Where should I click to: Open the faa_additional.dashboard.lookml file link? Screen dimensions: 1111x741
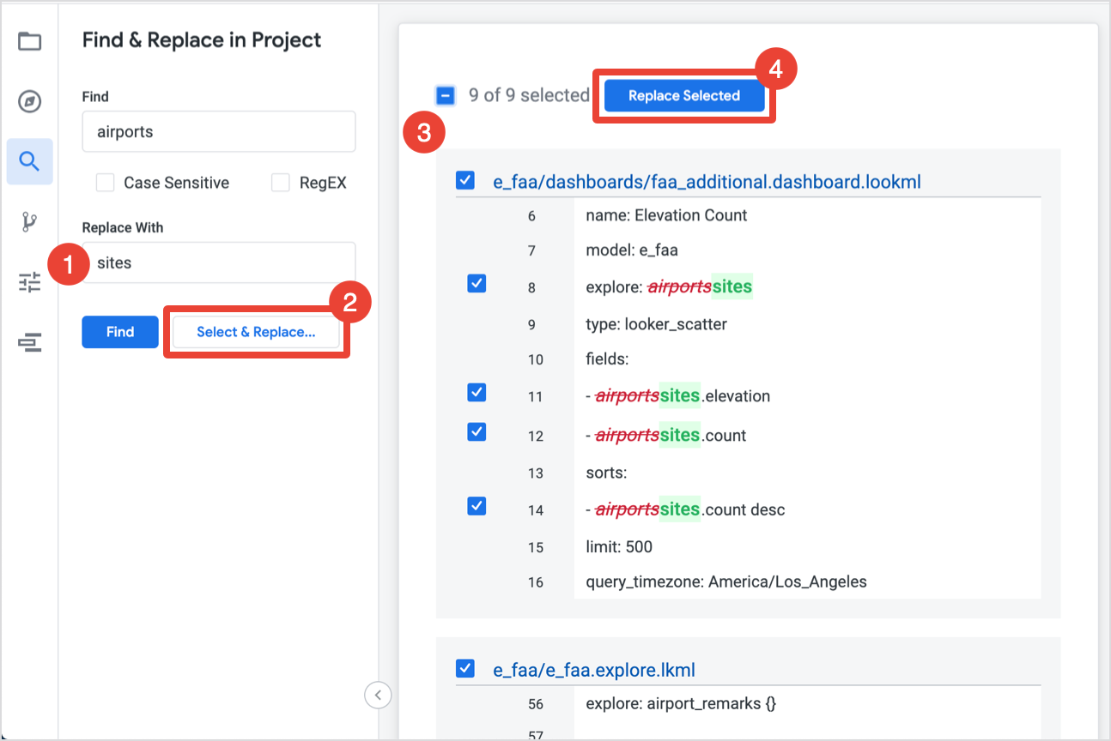707,182
